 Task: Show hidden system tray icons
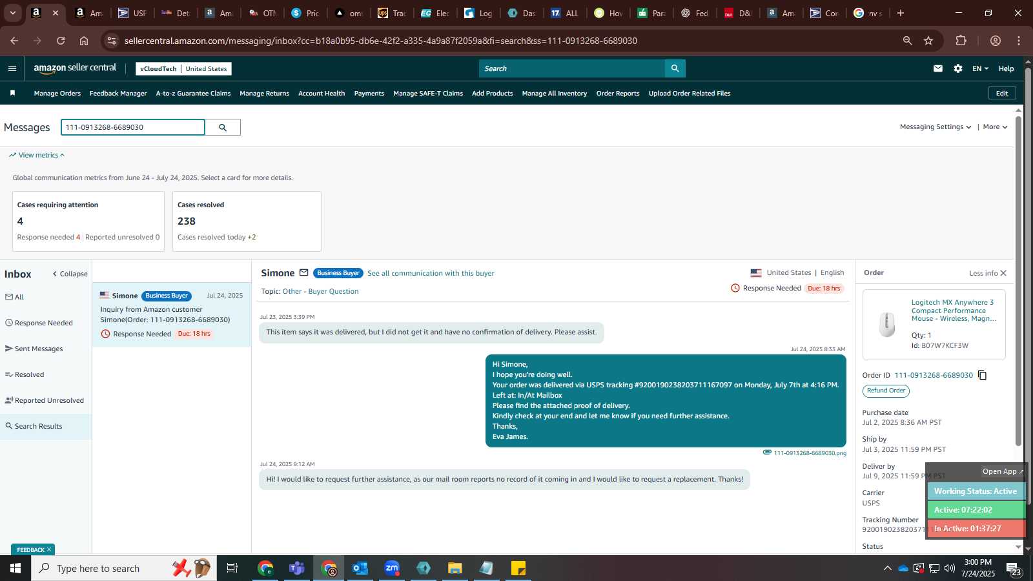point(888,568)
